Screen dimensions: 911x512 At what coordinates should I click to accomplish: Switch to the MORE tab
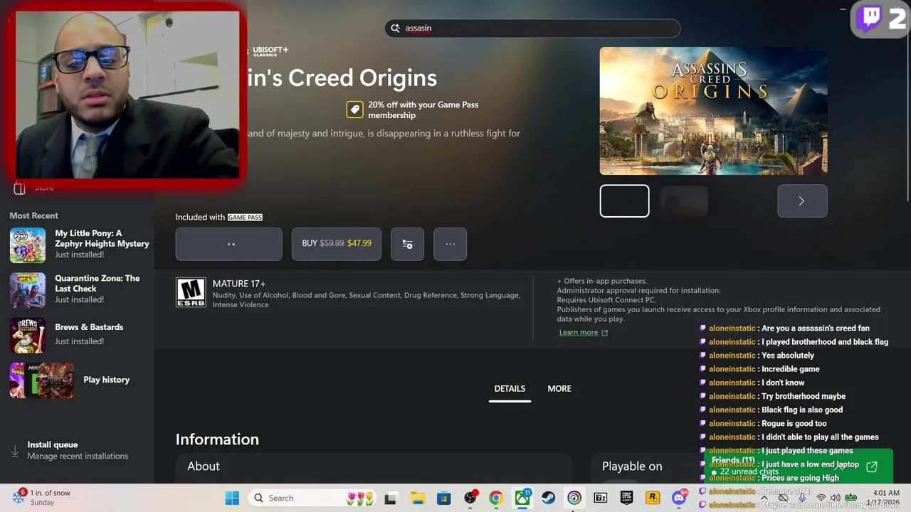click(559, 388)
